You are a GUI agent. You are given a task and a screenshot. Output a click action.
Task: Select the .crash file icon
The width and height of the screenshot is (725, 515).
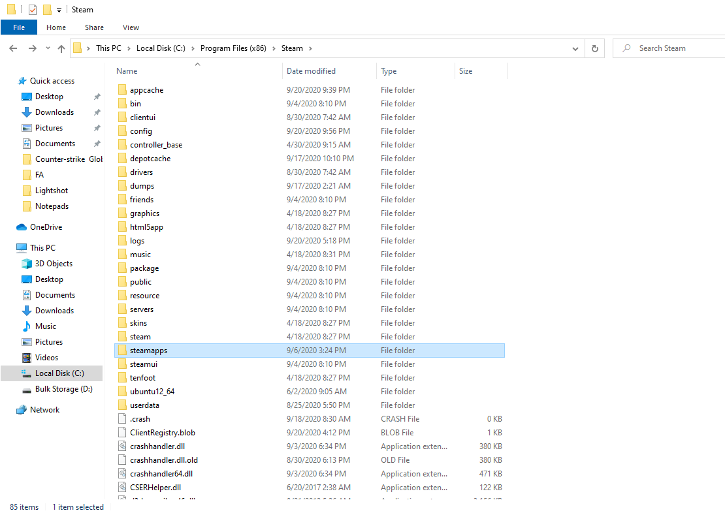point(122,419)
